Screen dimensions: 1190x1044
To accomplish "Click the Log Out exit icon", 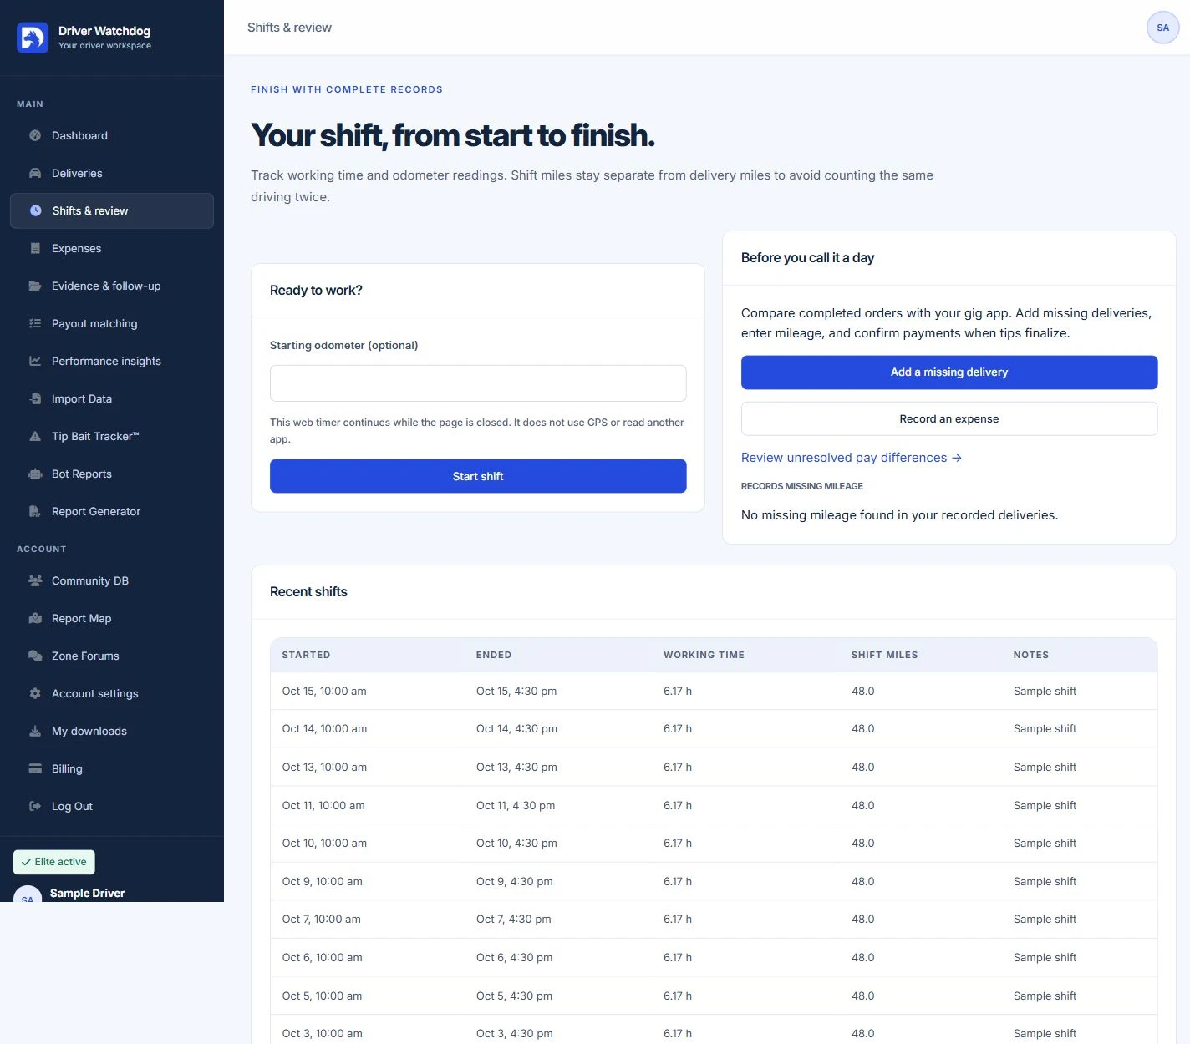I will tap(35, 806).
